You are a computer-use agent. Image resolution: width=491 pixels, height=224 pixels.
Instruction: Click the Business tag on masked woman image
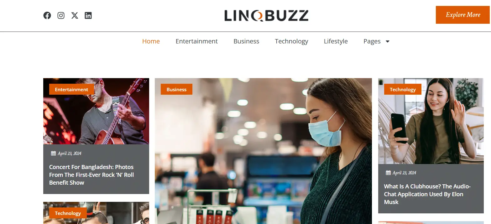tap(176, 89)
